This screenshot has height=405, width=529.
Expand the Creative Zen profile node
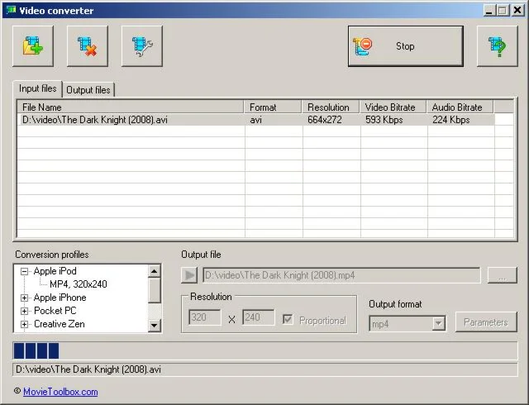(x=25, y=324)
